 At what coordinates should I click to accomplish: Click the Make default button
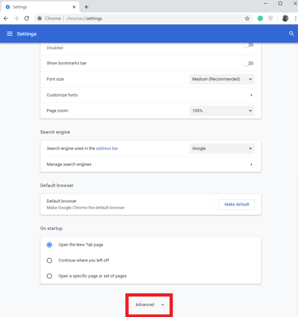click(x=237, y=205)
